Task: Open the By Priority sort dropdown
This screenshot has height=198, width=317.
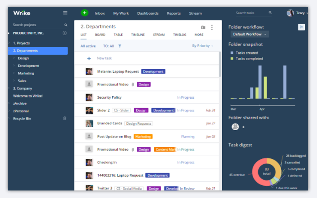Action: (202, 46)
